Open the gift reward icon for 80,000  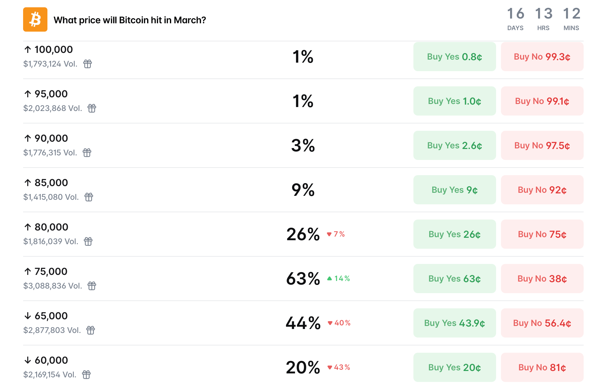[x=88, y=241]
